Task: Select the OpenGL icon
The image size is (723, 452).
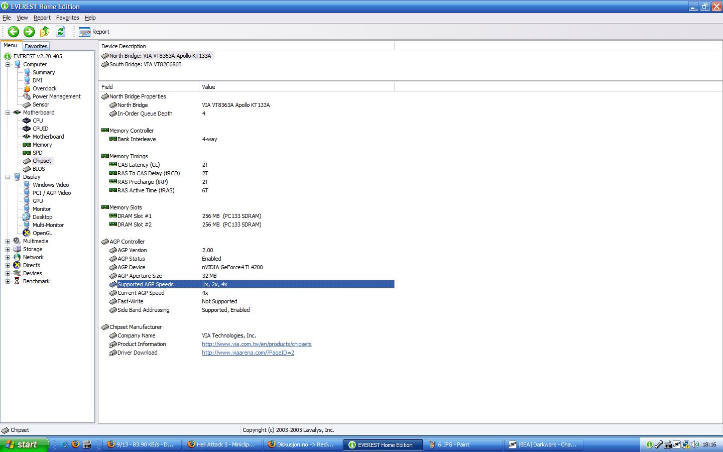Action: coord(27,233)
